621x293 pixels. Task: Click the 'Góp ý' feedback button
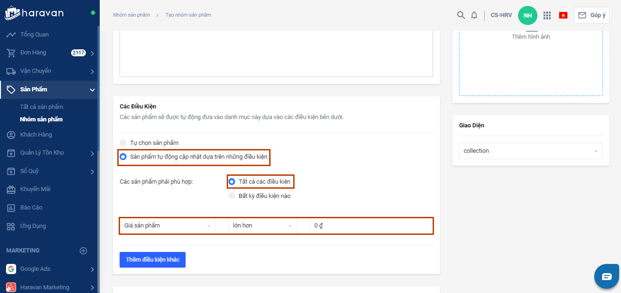[x=591, y=15]
